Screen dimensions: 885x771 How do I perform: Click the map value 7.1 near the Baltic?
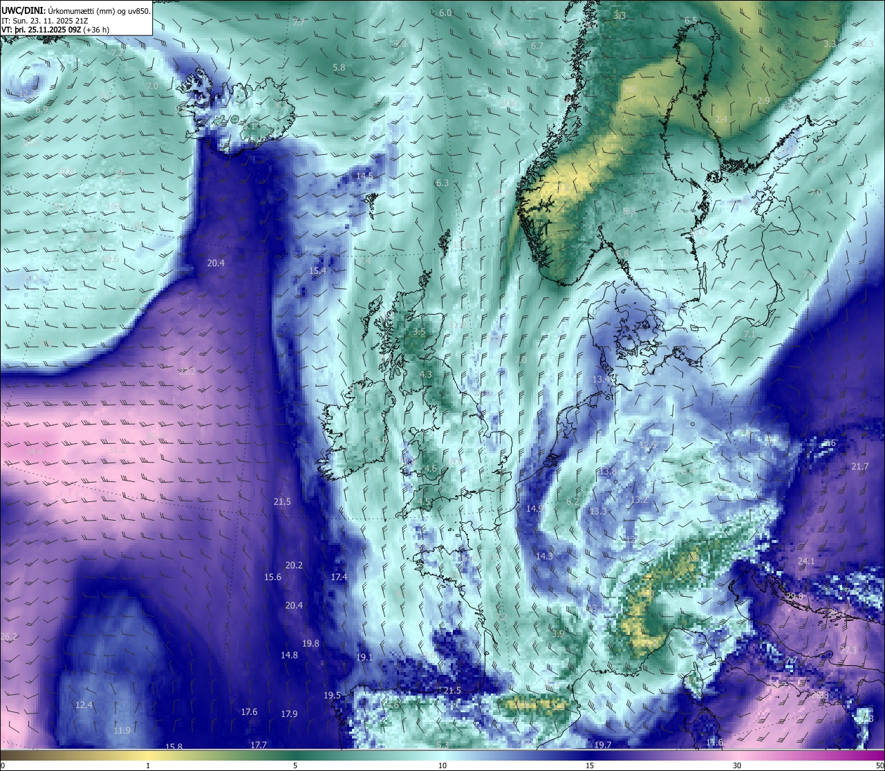tap(749, 335)
